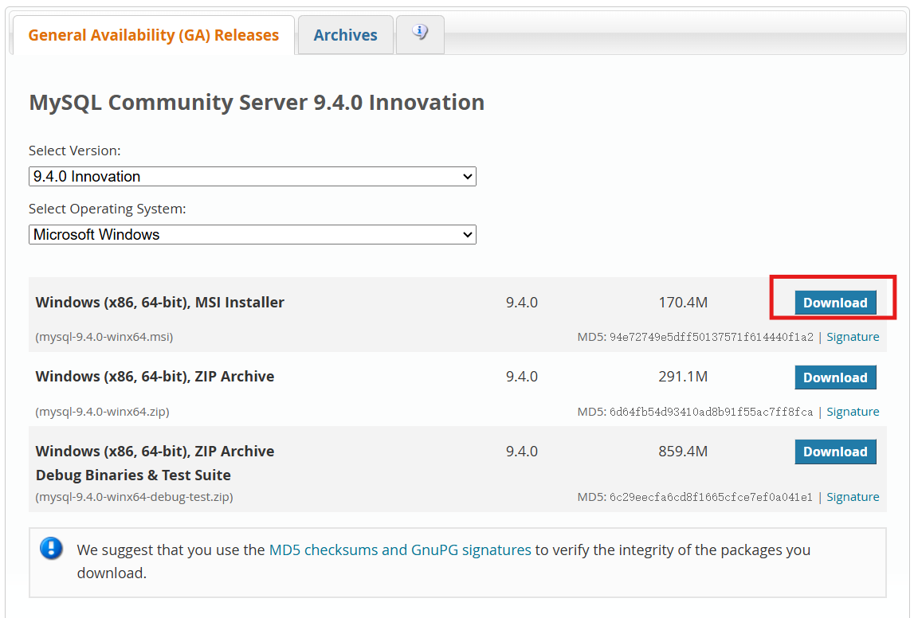Image resolution: width=914 pixels, height=618 pixels.
Task: Click the Windows (x86, 64-bit), MSI Installer title
Action: pyautogui.click(x=159, y=303)
